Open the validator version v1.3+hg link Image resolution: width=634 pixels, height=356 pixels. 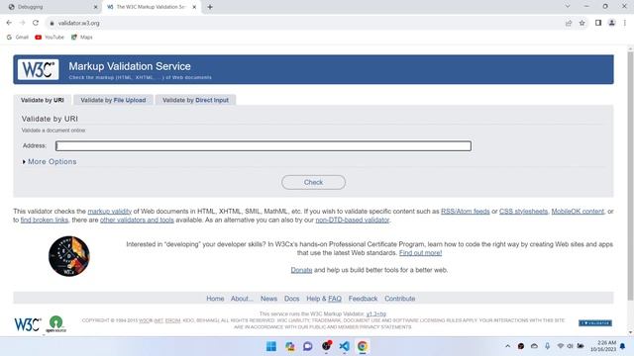[376, 313]
